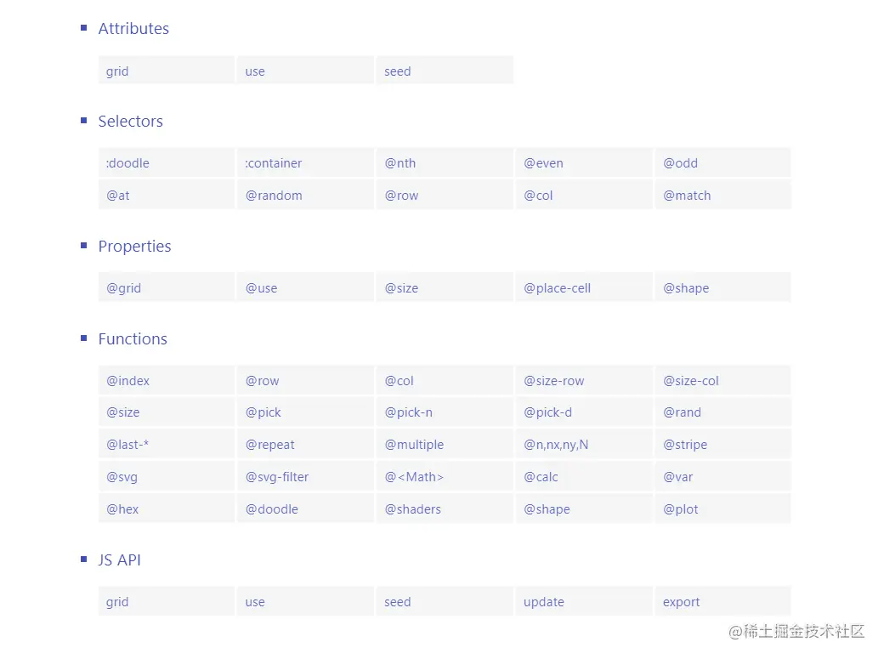Open the @var function
This screenshot has height=659, width=884.
(723, 476)
